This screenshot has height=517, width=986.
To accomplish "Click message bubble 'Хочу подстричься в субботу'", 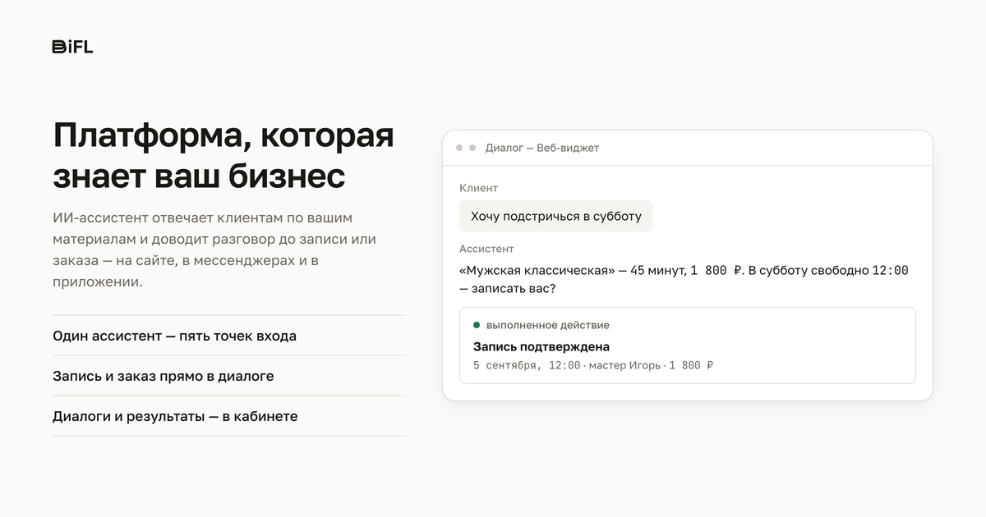I will 556,216.
